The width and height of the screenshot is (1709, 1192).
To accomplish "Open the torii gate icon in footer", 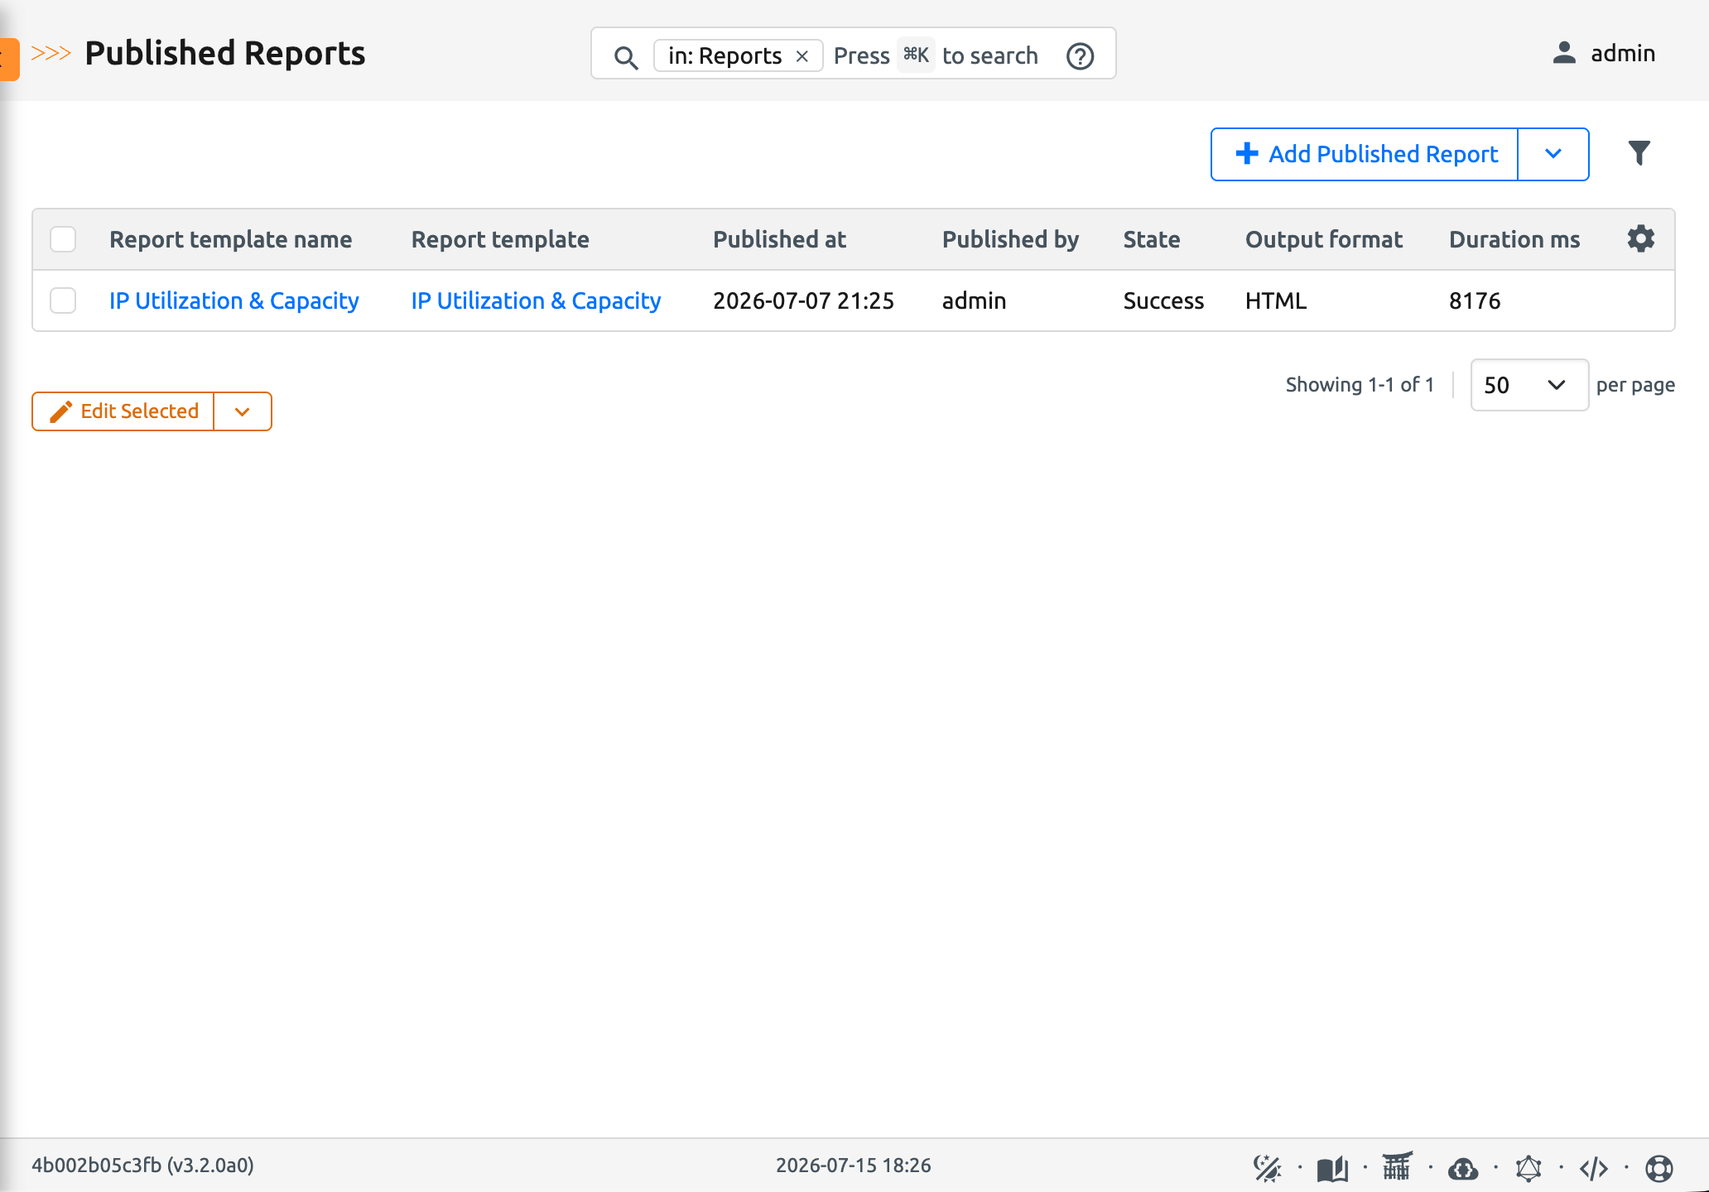I will [x=1398, y=1167].
